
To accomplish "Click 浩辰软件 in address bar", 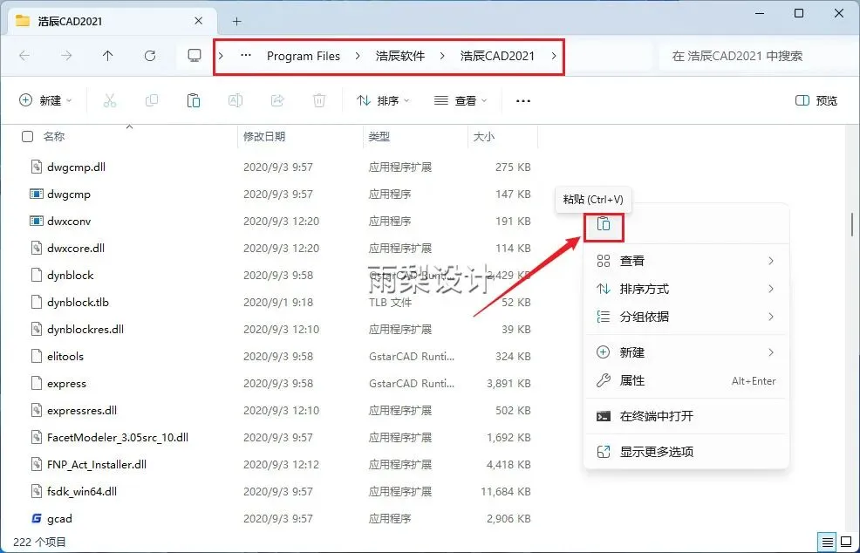I will pos(400,56).
